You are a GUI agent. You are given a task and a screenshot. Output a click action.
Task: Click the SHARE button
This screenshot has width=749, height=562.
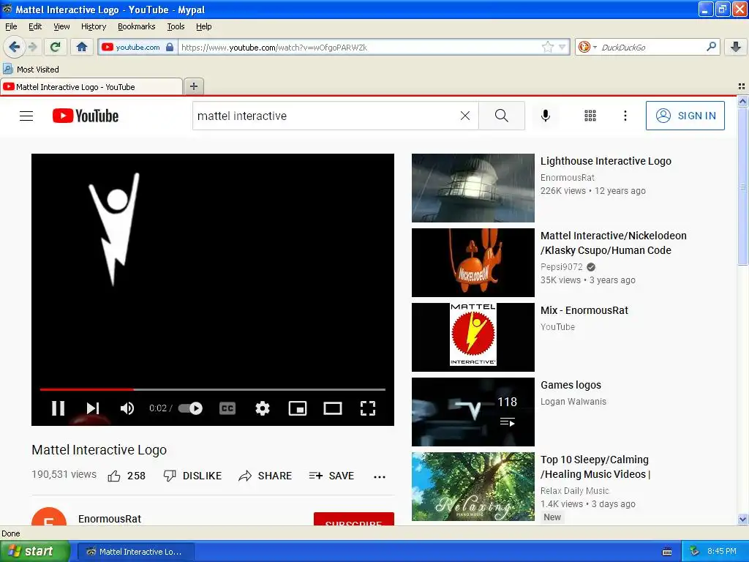265,476
